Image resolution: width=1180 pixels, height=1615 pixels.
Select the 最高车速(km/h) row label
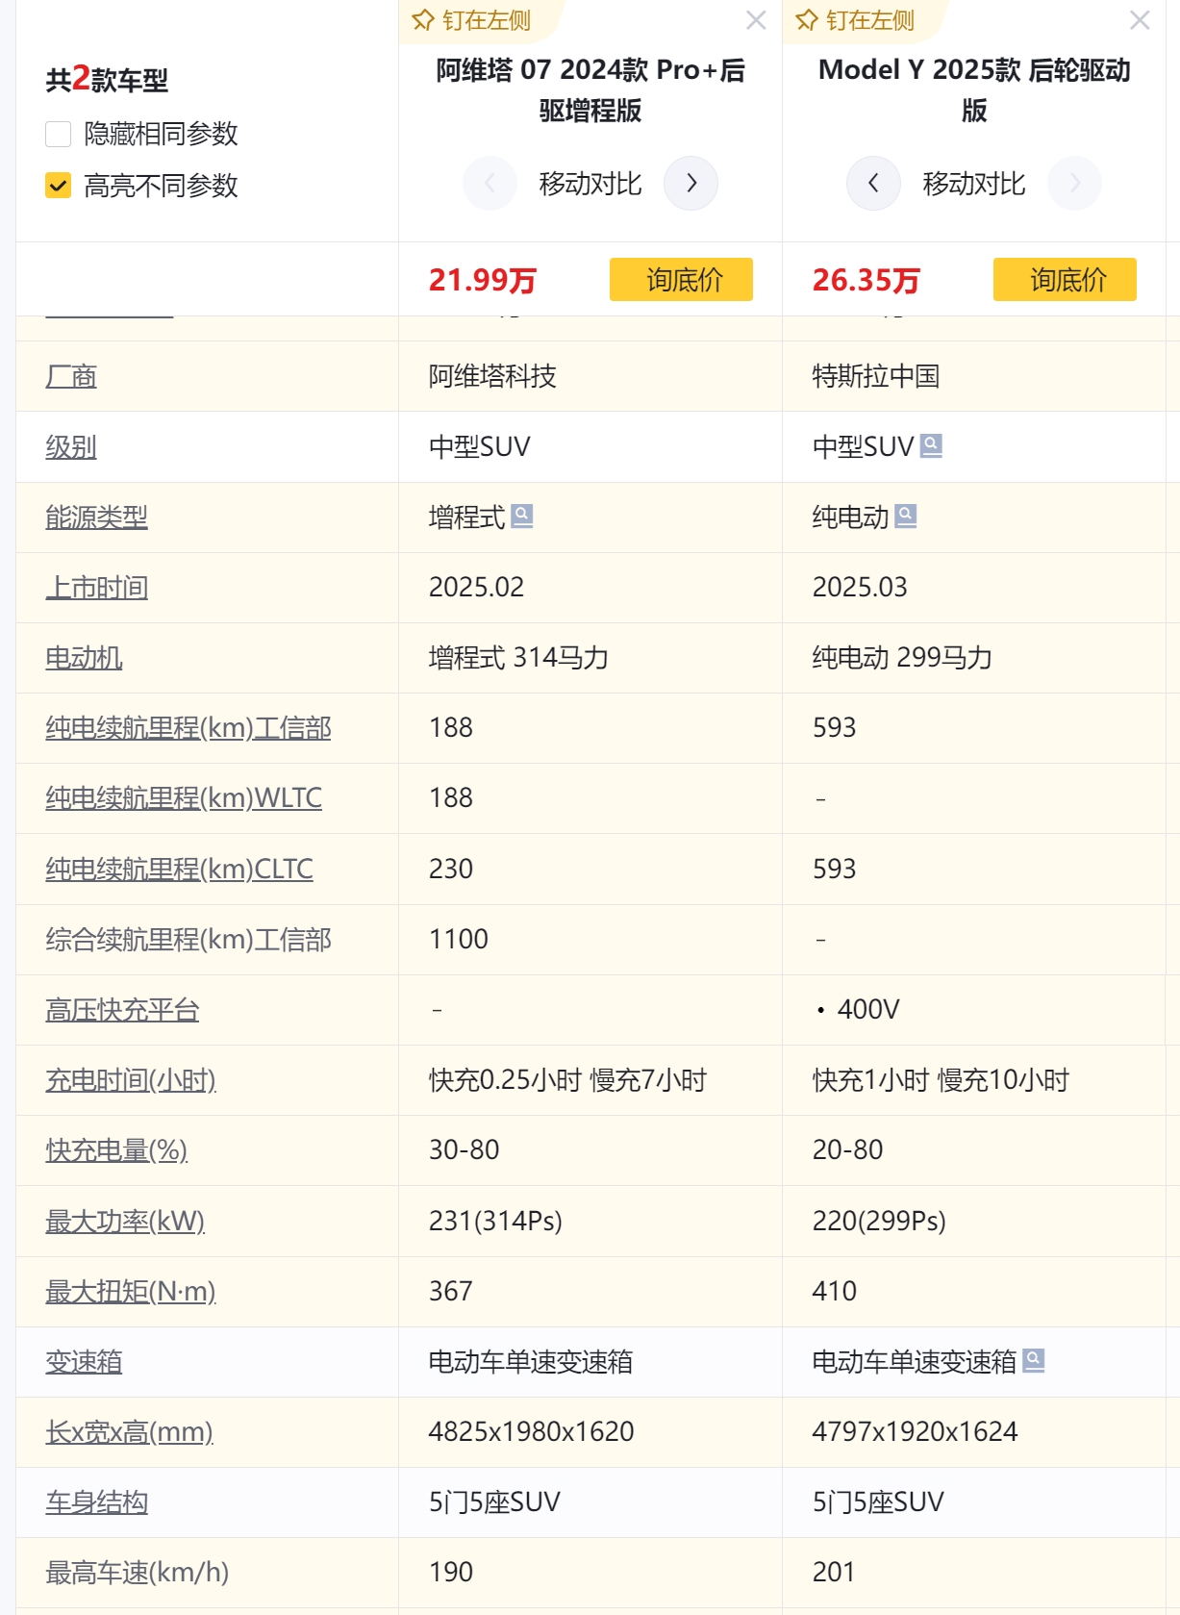pos(138,1572)
